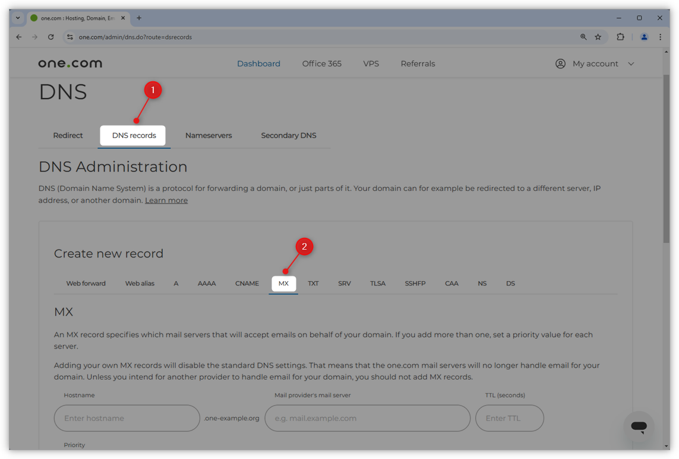Select the CNAME record type
Screen dimensions: 679x459
tap(247, 283)
